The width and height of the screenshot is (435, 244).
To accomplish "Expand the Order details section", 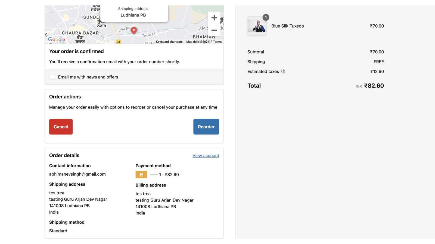I will pos(64,155).
